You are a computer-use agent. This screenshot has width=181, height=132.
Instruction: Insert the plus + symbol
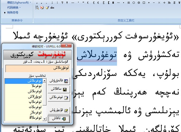[149, 3]
